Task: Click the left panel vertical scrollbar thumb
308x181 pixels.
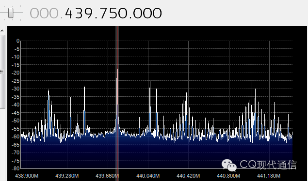Action: [2, 72]
